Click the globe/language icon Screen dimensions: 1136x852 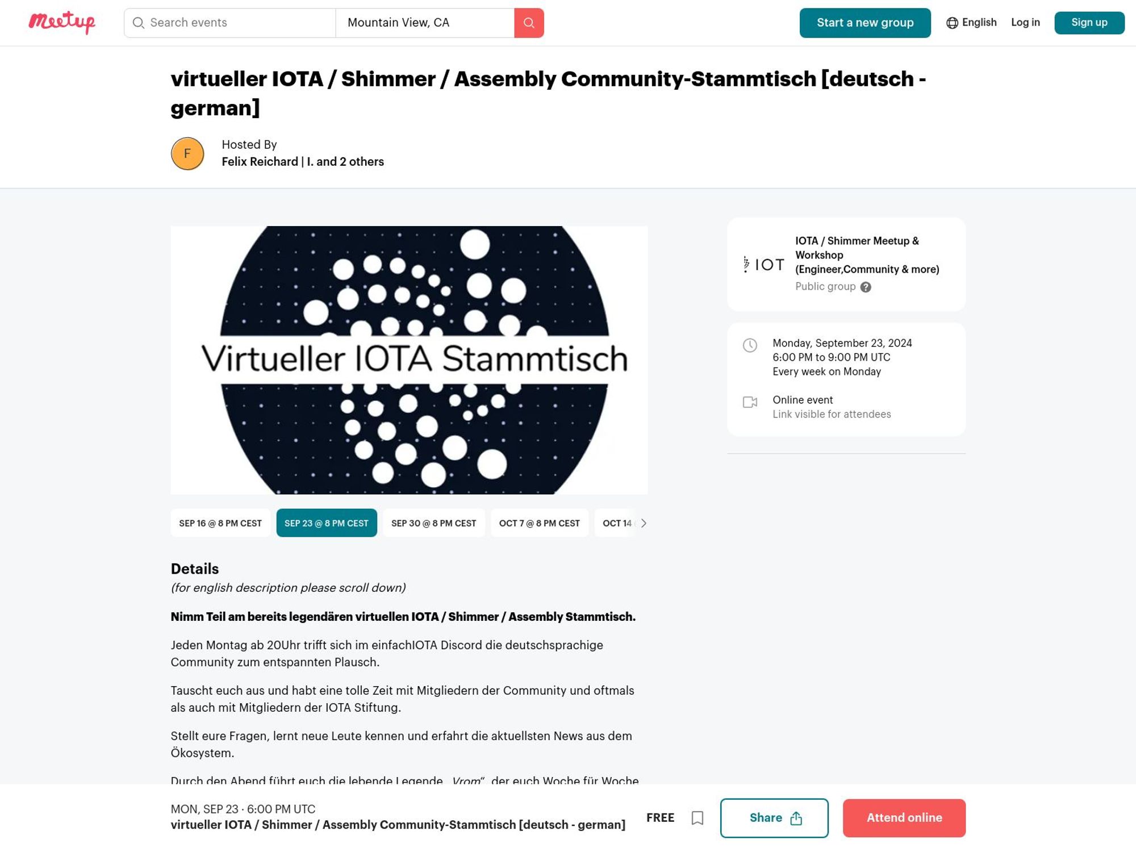[952, 22]
